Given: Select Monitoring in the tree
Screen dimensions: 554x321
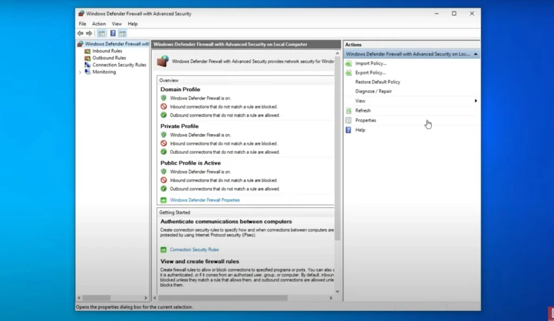Looking at the screenshot, I should pos(104,72).
